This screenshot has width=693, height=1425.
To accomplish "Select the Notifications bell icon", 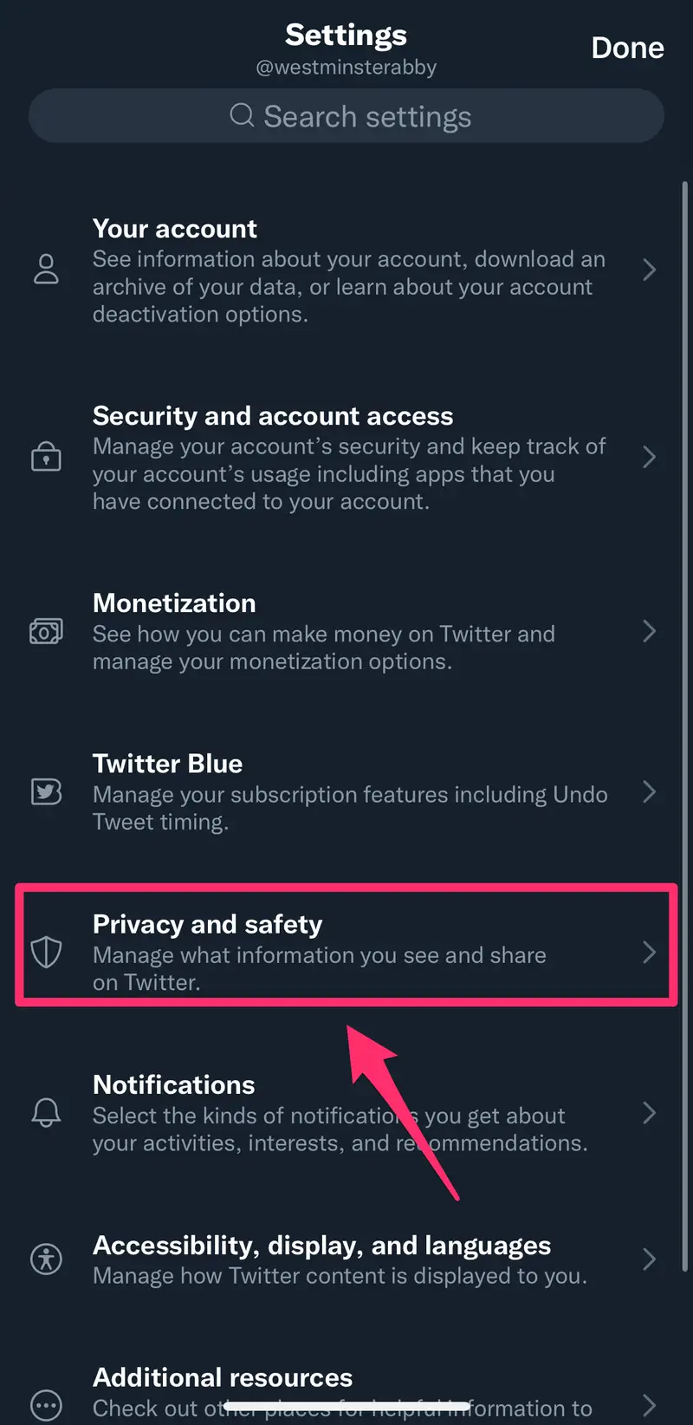I will [x=47, y=1113].
